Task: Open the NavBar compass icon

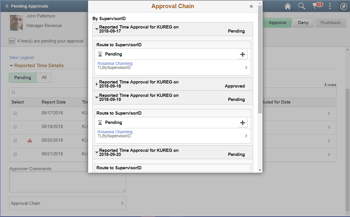Action: (343, 6)
